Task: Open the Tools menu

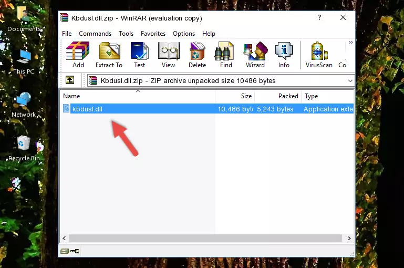Action: coord(126,34)
